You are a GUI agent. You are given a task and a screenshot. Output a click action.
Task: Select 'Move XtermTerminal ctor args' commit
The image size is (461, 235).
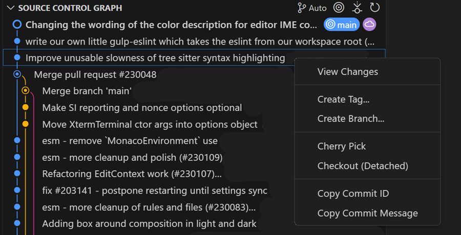point(150,124)
